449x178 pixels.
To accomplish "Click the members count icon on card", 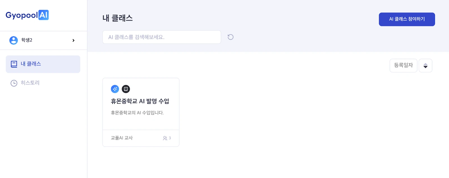I will pyautogui.click(x=165, y=138).
